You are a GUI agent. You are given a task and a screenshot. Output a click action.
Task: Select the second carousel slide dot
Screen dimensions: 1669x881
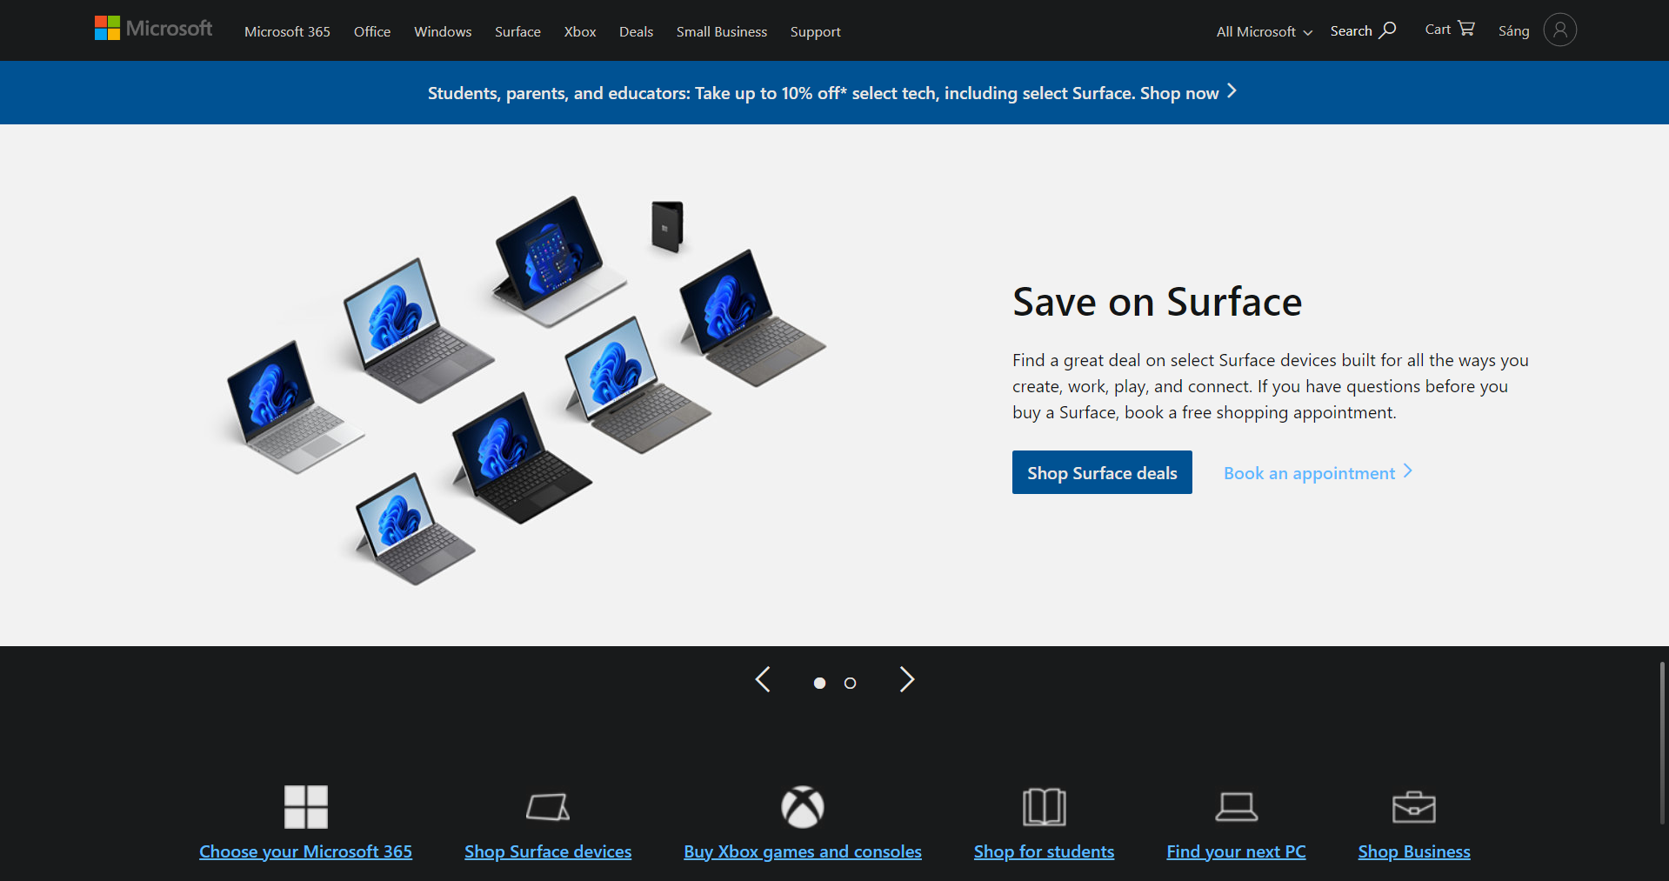tap(851, 684)
